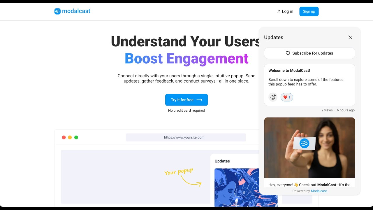Click 'Hey, everyone! Check out ModalCast' text
The width and height of the screenshot is (373, 210).
[309, 185]
